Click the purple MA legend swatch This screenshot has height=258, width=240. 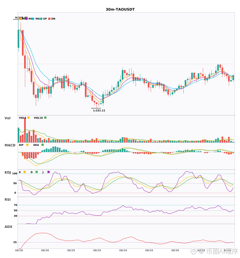[27, 19]
